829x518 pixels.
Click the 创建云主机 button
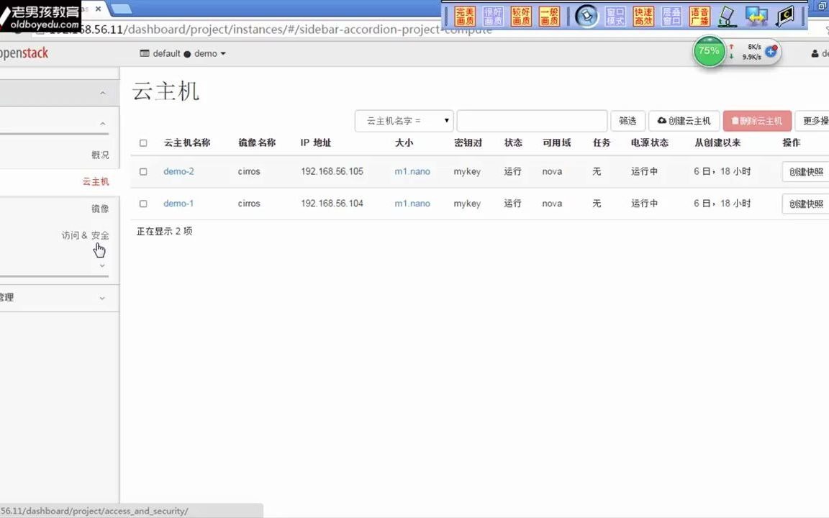coord(684,120)
